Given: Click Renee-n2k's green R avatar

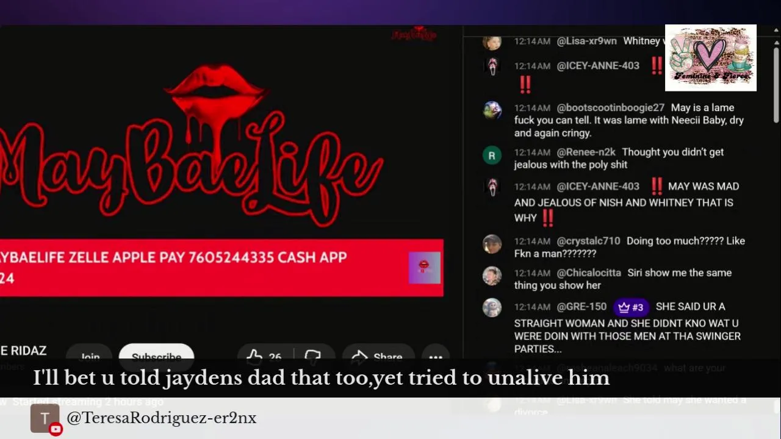Looking at the screenshot, I should click(492, 155).
